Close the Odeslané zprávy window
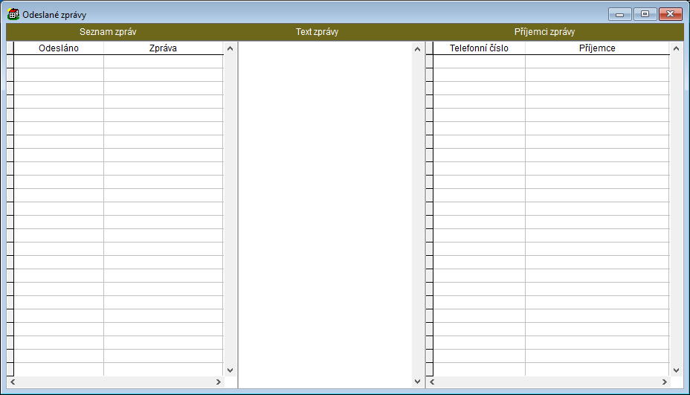 click(x=671, y=14)
